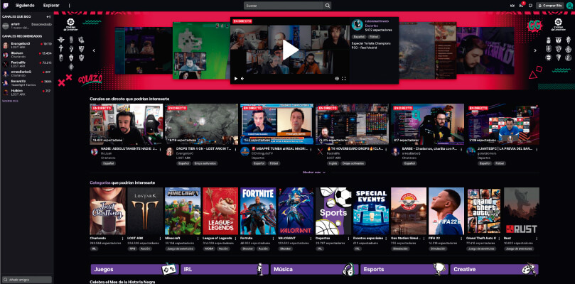Click the MOBA tag under League of Legends
575x284 pixels.
[x=209, y=248]
